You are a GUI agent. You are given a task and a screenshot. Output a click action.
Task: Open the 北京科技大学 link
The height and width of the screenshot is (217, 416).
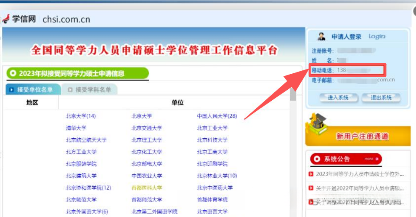tap(212, 140)
